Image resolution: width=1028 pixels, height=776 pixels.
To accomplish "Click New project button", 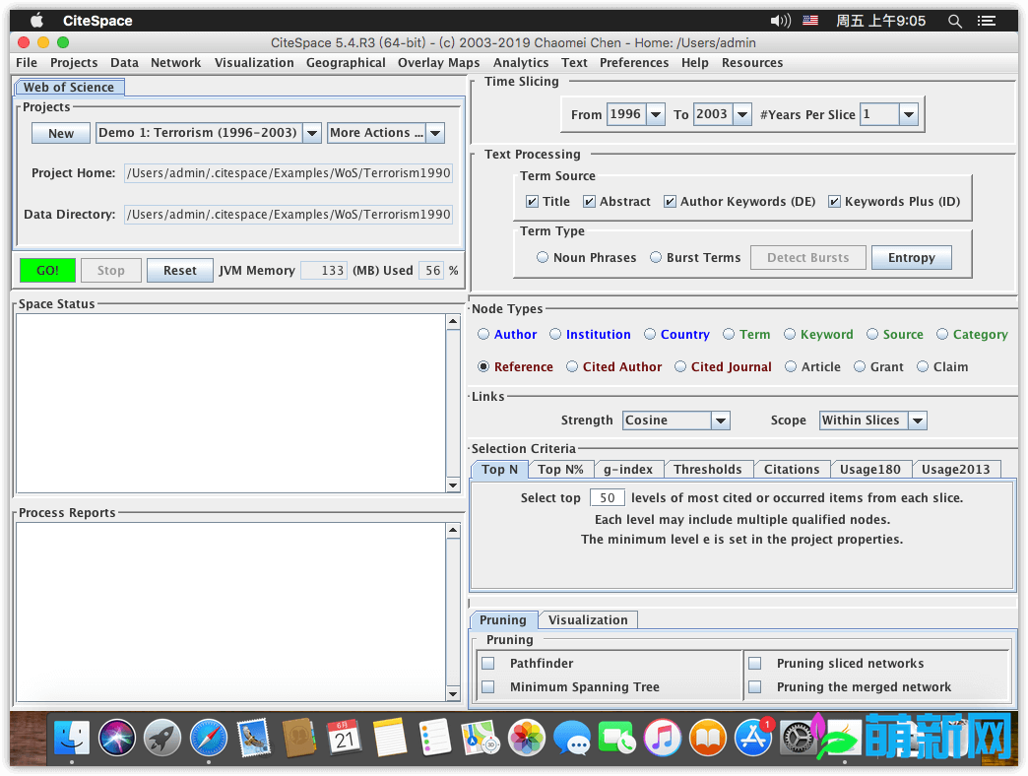I will coord(61,133).
